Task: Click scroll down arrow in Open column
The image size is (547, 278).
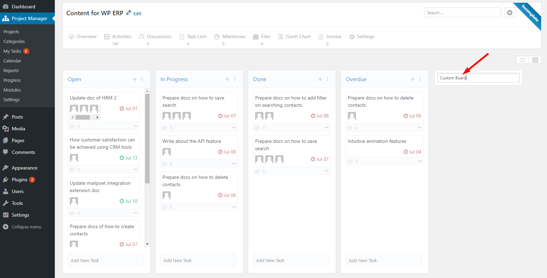Action: [x=147, y=244]
